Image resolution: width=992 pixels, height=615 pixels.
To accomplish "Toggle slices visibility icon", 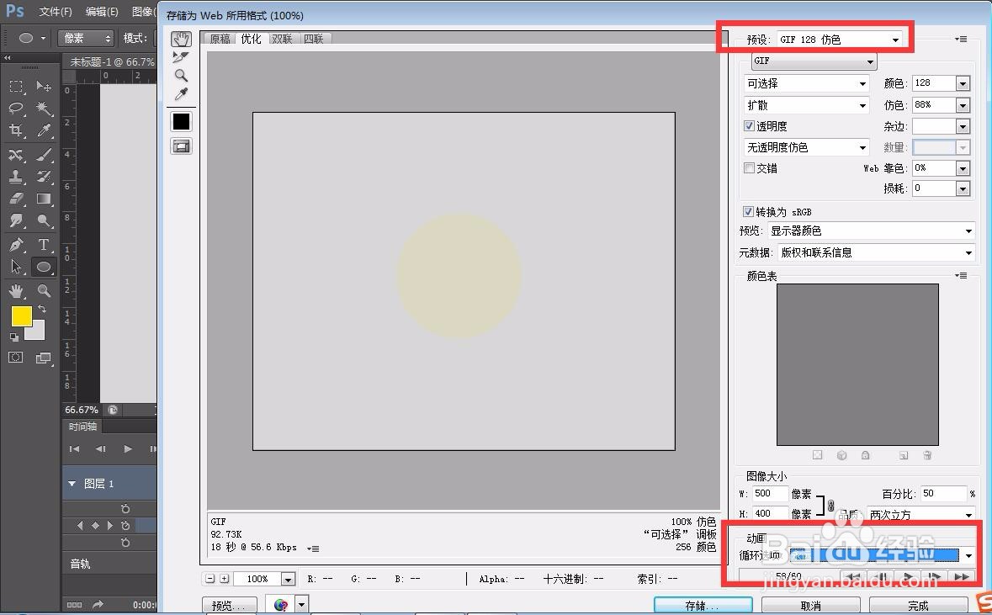I will [x=181, y=146].
